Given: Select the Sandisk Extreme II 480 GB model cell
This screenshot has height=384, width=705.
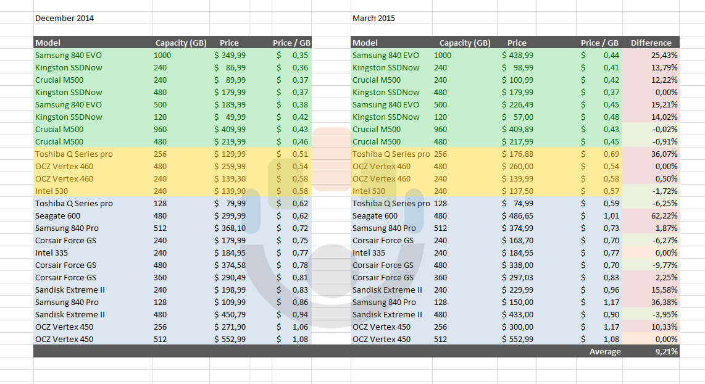Looking at the screenshot, I should click(71, 314).
